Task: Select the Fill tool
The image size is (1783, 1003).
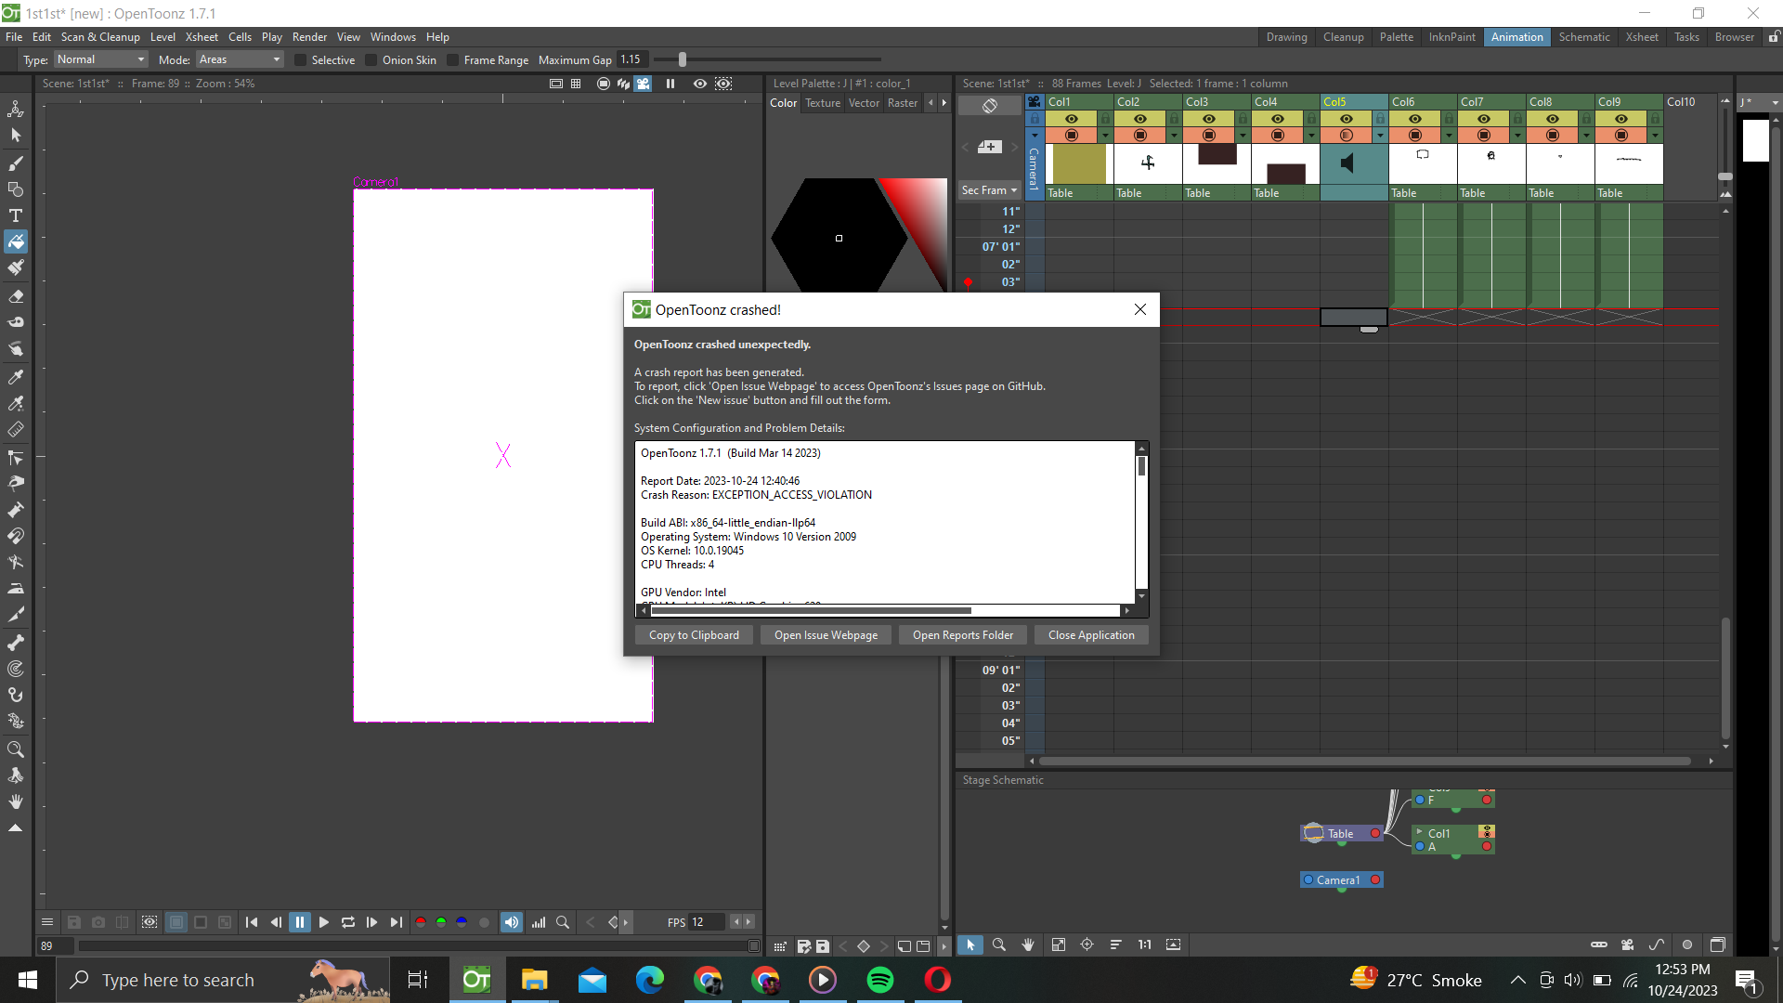Action: click(x=16, y=241)
